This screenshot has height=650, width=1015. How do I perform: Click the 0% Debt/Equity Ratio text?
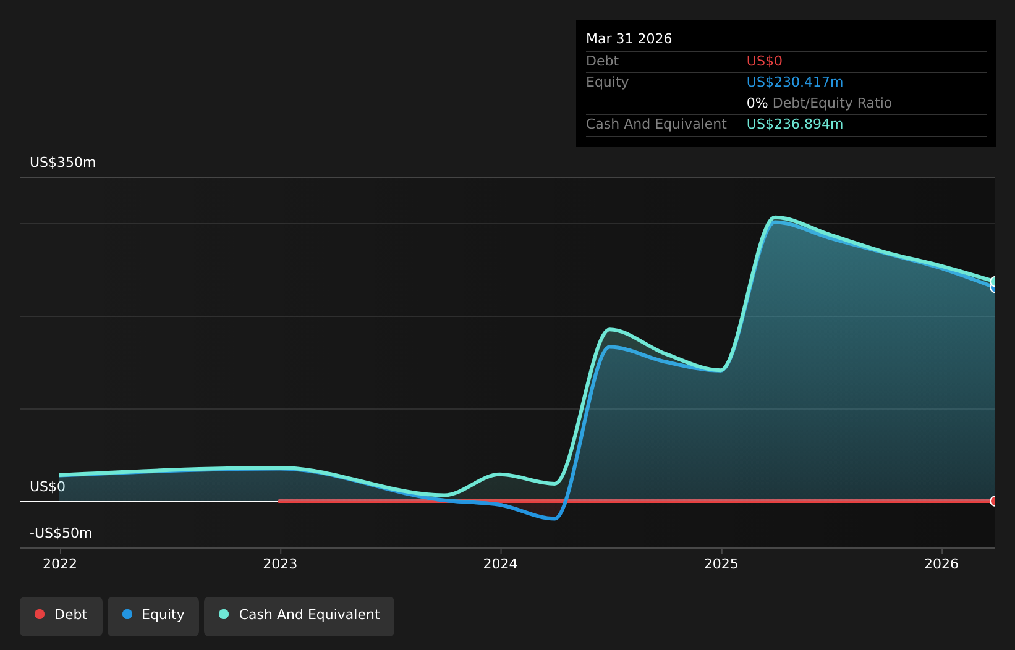pos(819,103)
